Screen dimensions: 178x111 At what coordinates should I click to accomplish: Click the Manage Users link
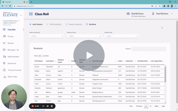7,25
